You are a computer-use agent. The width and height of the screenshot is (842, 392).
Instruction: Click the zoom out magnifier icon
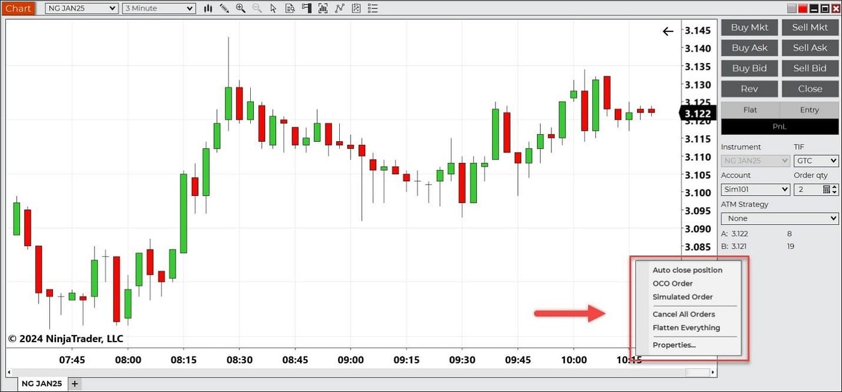pyautogui.click(x=257, y=8)
